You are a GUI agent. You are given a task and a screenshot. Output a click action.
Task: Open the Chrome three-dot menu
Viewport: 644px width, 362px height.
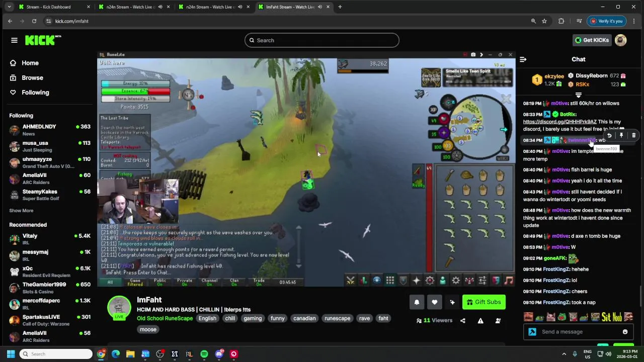[x=634, y=21]
